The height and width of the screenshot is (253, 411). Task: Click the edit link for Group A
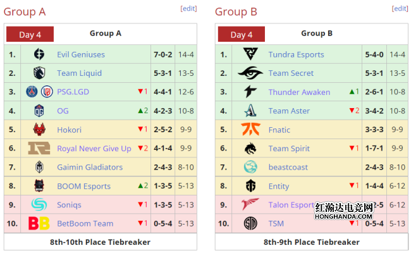(x=188, y=9)
